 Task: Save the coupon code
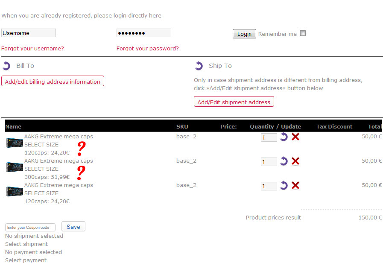pyautogui.click(x=73, y=227)
